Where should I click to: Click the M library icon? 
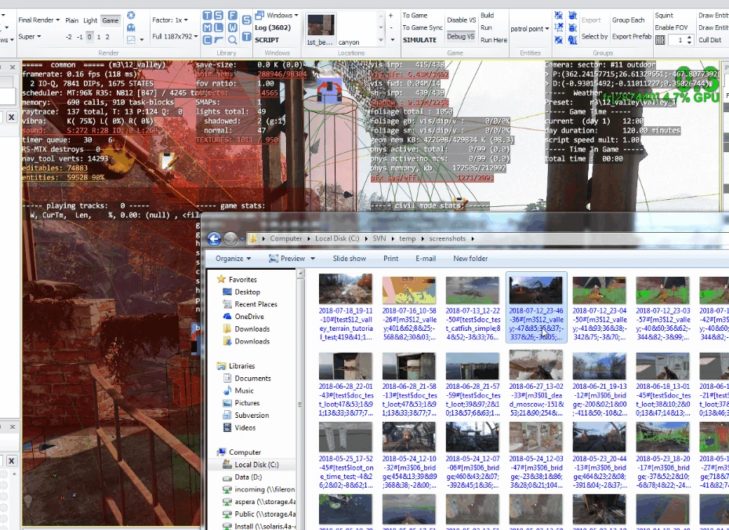pos(207,27)
